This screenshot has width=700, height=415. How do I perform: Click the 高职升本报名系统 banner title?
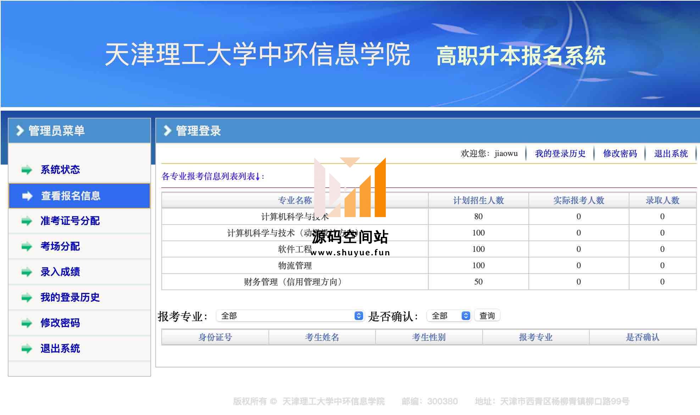(521, 56)
